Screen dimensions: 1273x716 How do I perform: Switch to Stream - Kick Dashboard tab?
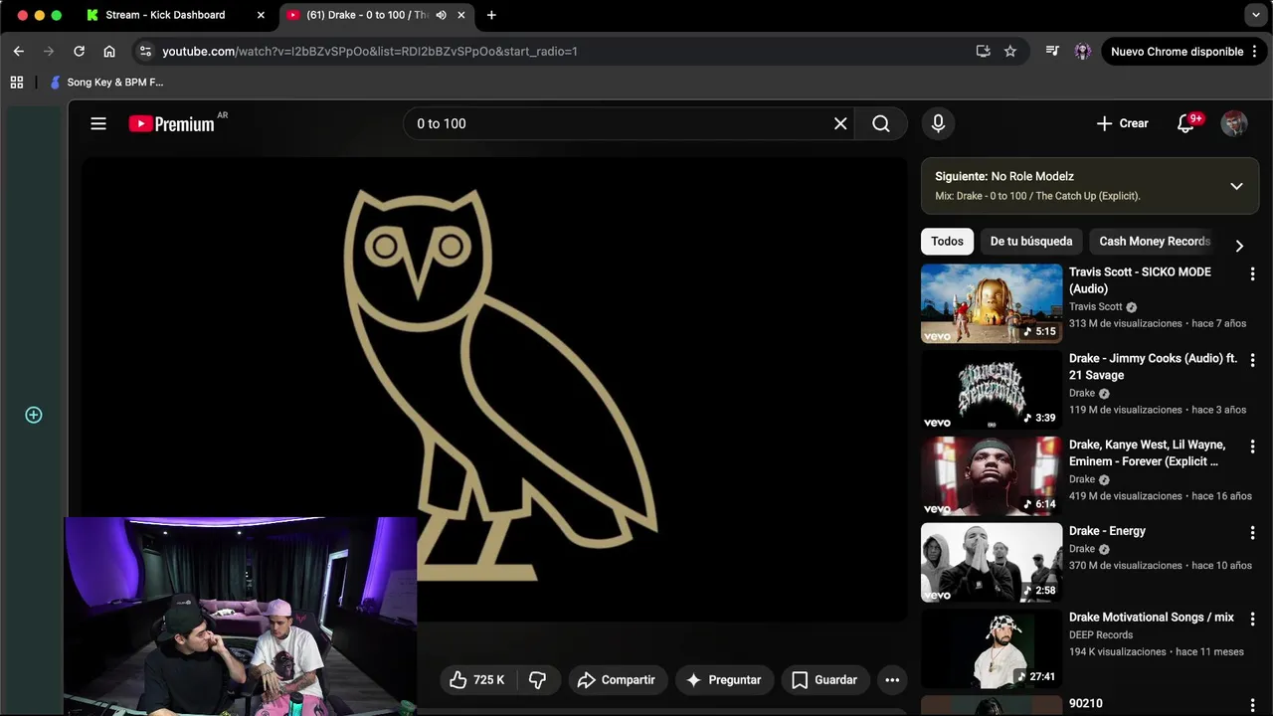tap(165, 15)
